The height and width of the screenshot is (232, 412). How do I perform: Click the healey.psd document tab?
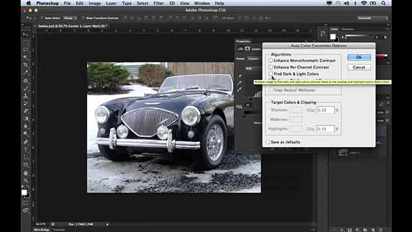tap(73, 26)
